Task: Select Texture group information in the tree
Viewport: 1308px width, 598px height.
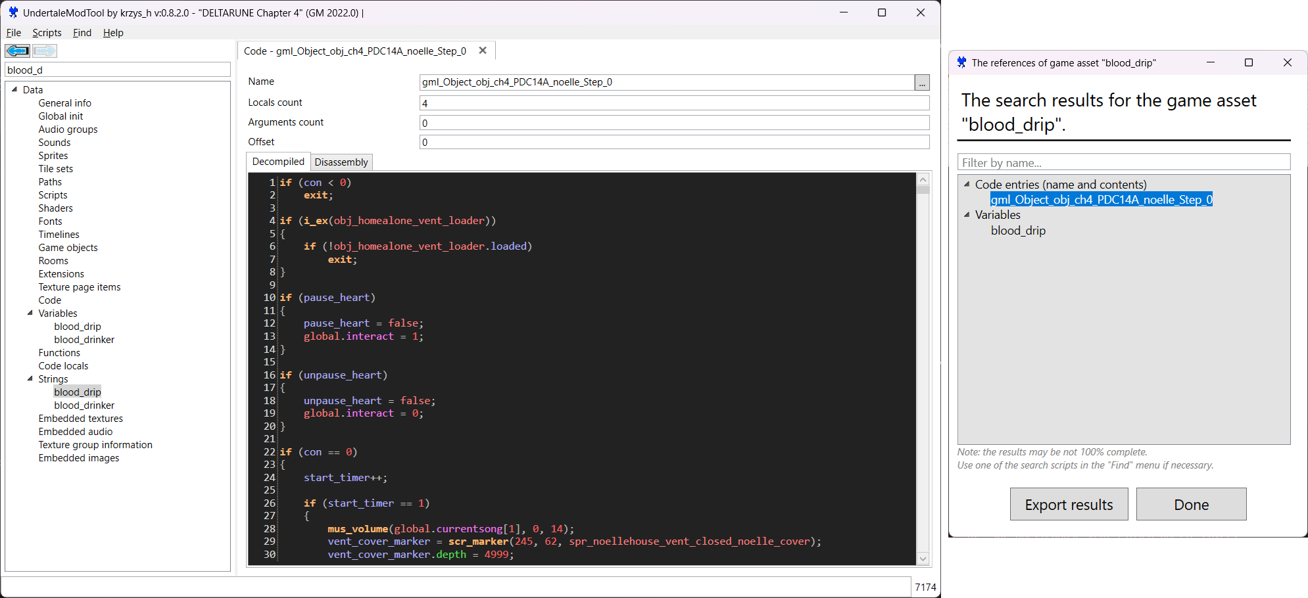Action: pyautogui.click(x=95, y=445)
